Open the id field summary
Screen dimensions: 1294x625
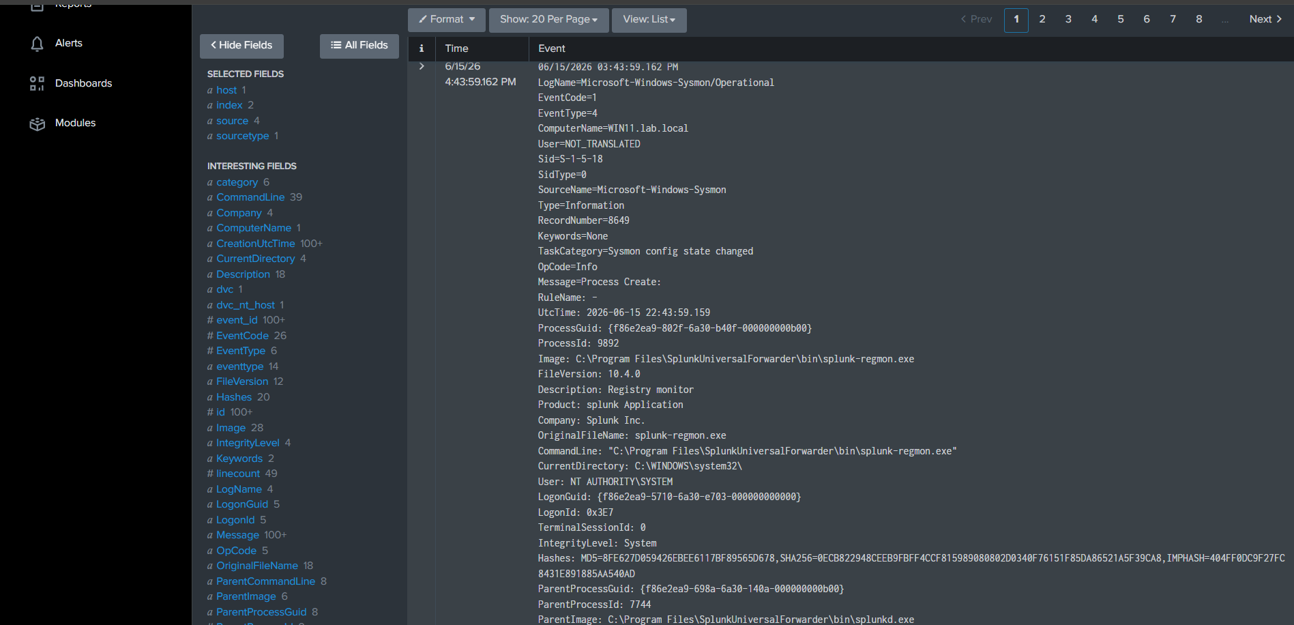click(x=220, y=412)
